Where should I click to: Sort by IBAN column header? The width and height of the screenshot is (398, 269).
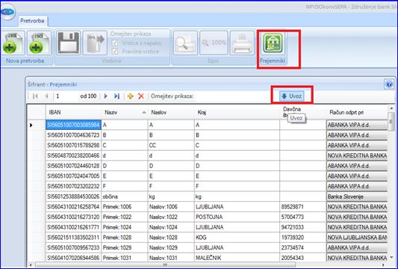(74, 112)
